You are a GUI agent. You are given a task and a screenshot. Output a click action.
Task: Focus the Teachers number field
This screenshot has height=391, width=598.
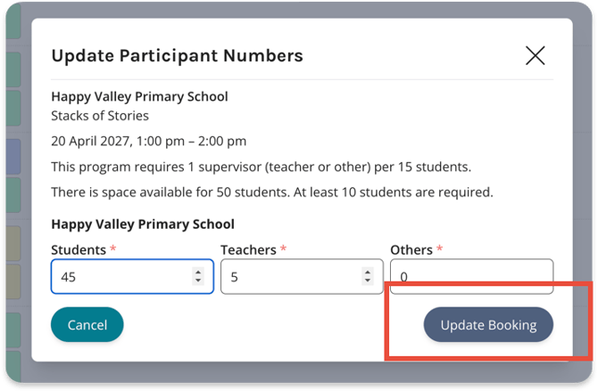coord(302,276)
